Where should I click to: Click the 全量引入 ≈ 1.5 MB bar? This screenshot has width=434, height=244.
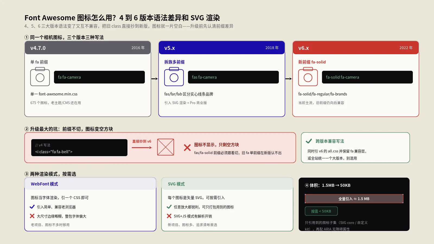pyautogui.click(x=354, y=199)
